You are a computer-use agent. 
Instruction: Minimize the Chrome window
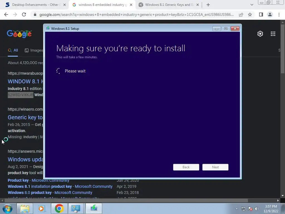pos(262,3)
